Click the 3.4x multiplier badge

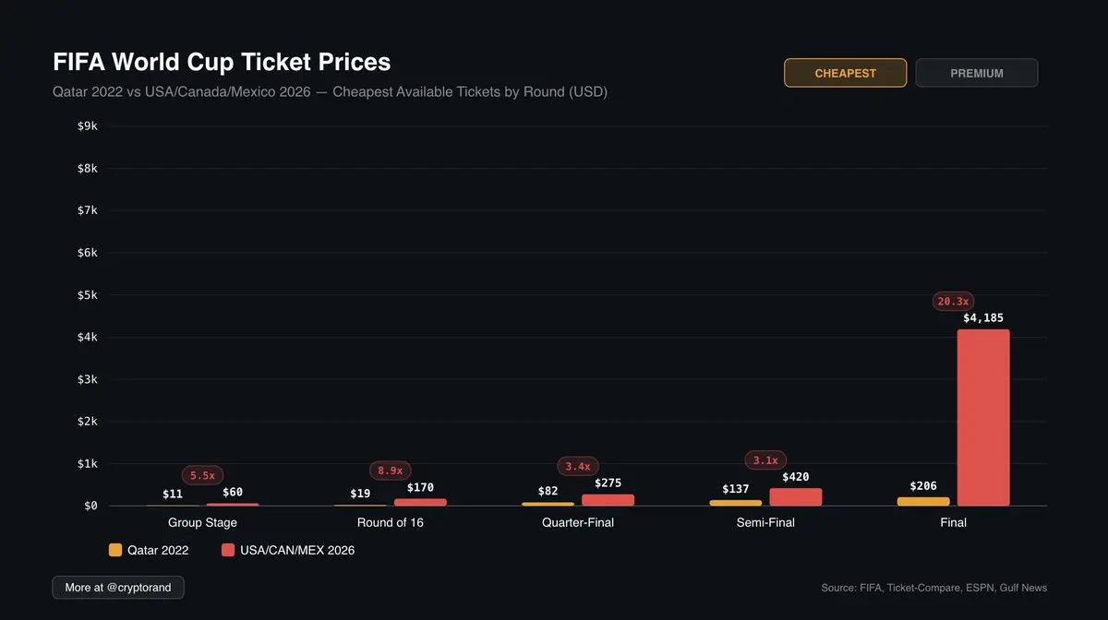point(578,466)
